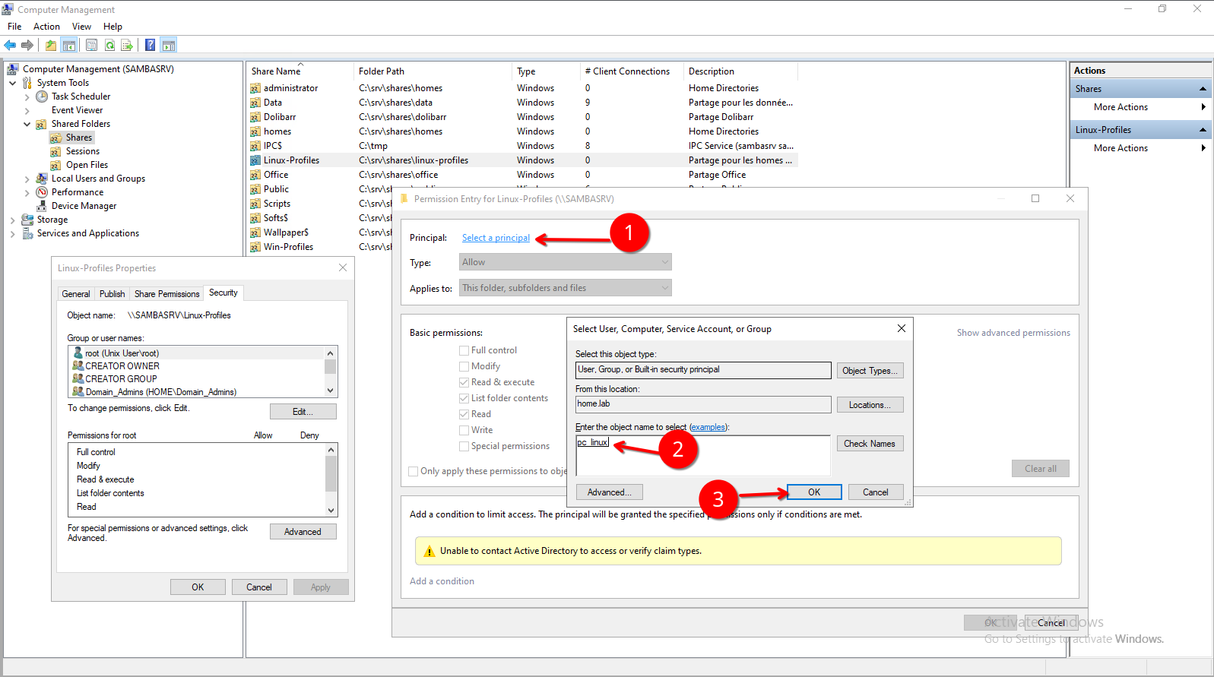Click the Edit button in Properties dialog

pos(303,412)
